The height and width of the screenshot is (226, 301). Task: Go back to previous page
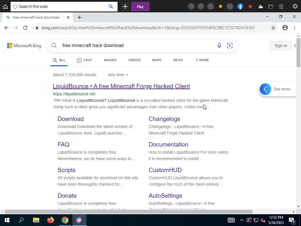pos(6,28)
